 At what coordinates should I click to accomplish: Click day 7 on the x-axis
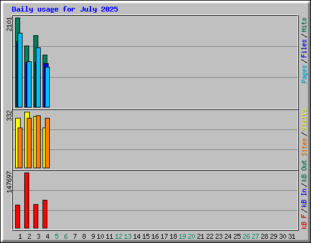point(75,236)
